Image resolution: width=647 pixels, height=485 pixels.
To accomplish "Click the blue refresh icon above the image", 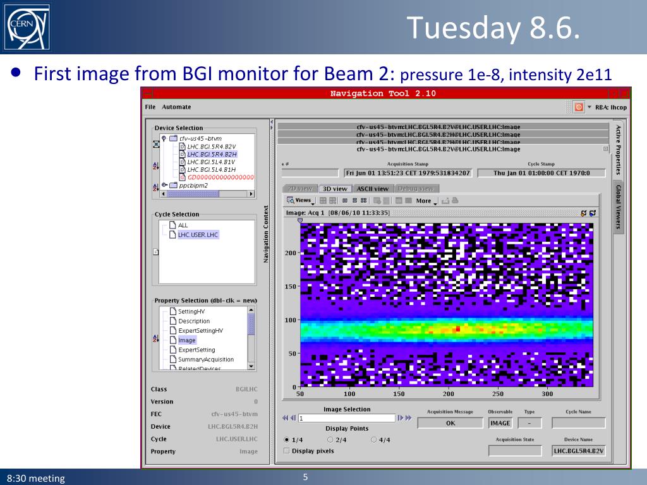I will [x=593, y=213].
